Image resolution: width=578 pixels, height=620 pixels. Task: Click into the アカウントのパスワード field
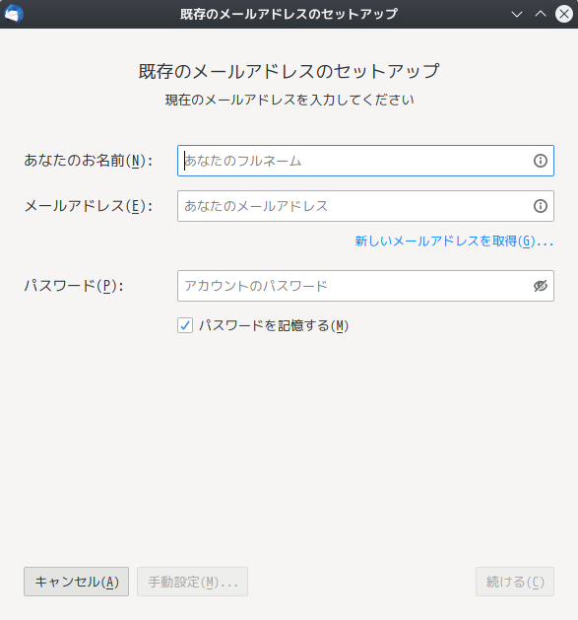pos(365,286)
